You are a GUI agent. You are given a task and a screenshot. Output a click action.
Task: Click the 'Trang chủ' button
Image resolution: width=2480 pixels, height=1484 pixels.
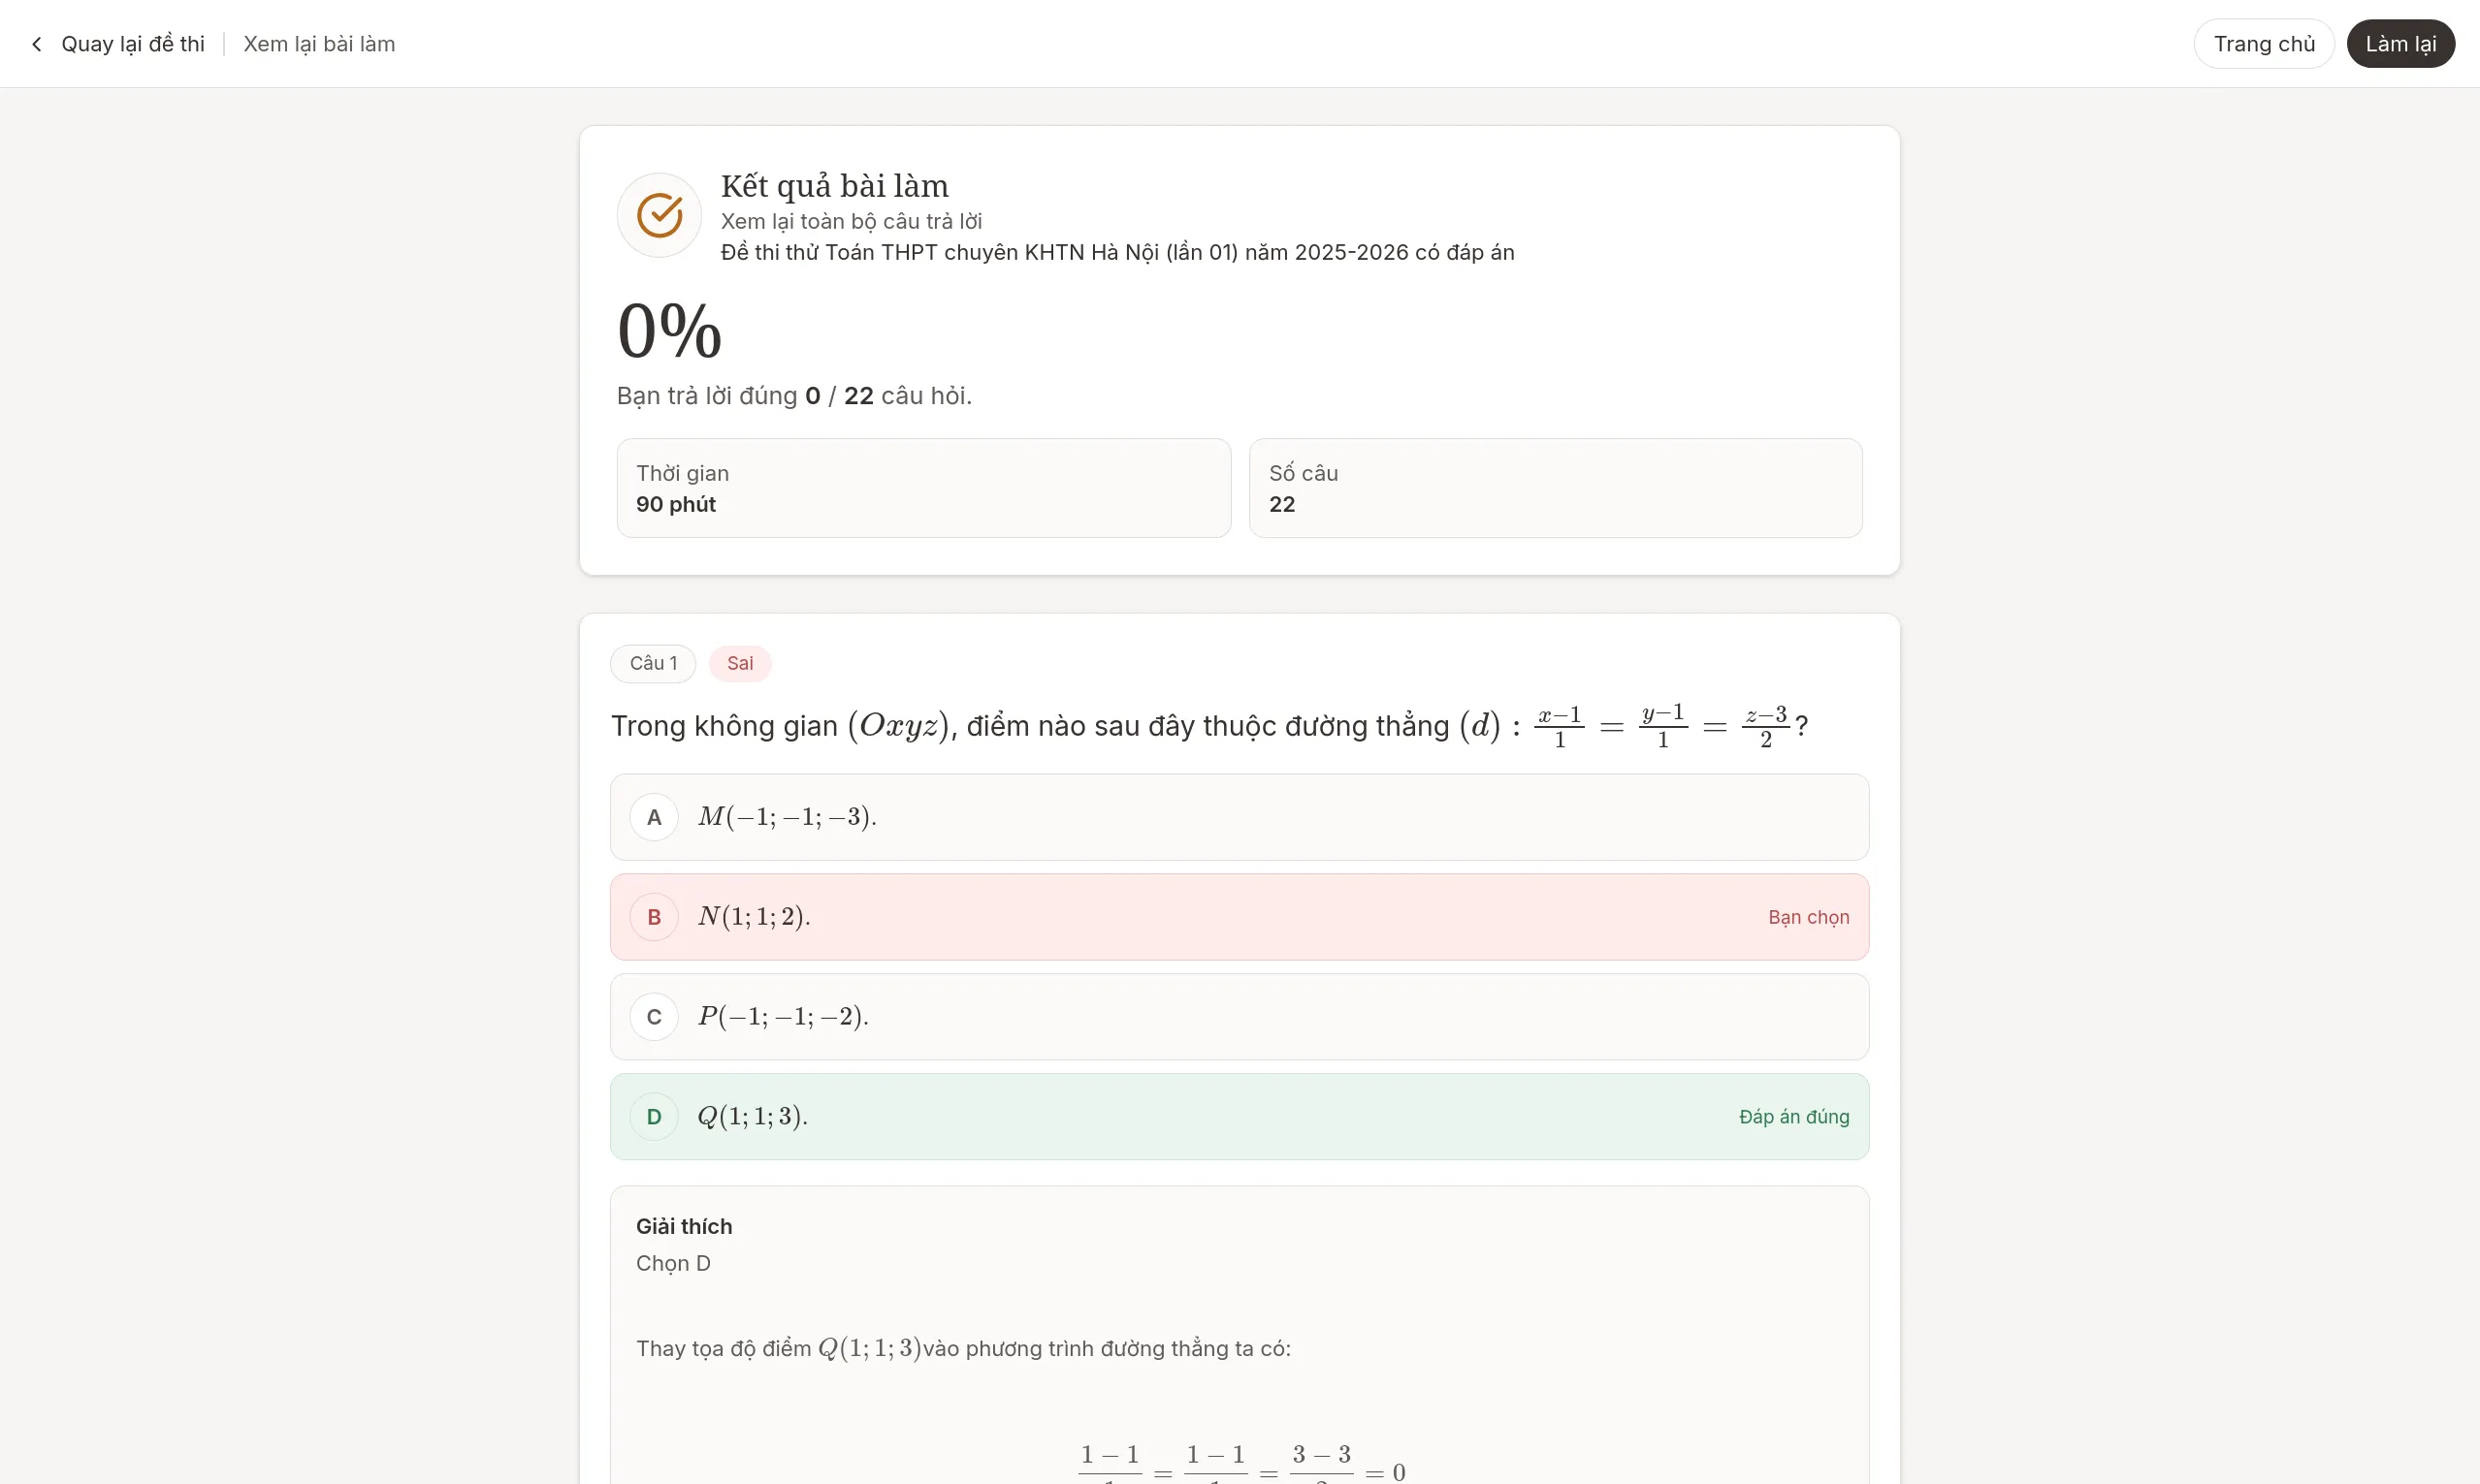pos(2263,43)
